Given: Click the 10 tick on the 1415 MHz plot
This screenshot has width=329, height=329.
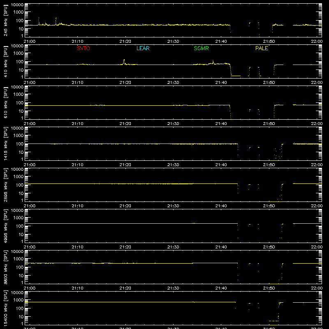Looking at the screenshot, I should [21, 152].
